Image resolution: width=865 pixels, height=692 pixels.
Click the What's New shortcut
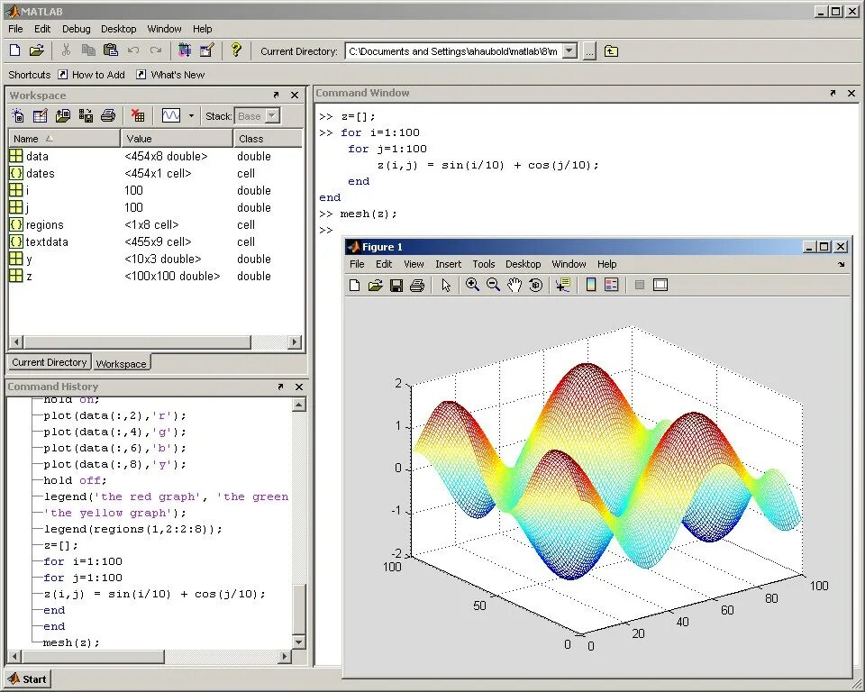170,75
